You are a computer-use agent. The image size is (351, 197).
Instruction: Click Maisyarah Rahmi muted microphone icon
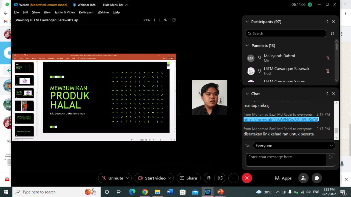point(328,58)
